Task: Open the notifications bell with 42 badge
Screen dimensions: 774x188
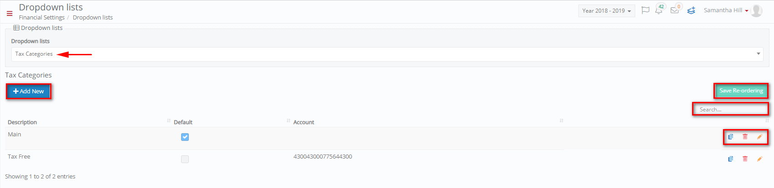Action: [659, 10]
